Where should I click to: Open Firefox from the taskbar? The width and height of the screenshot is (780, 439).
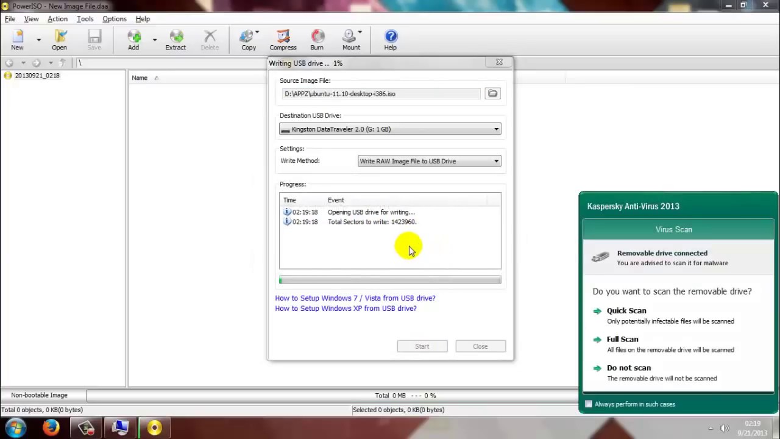click(x=51, y=427)
